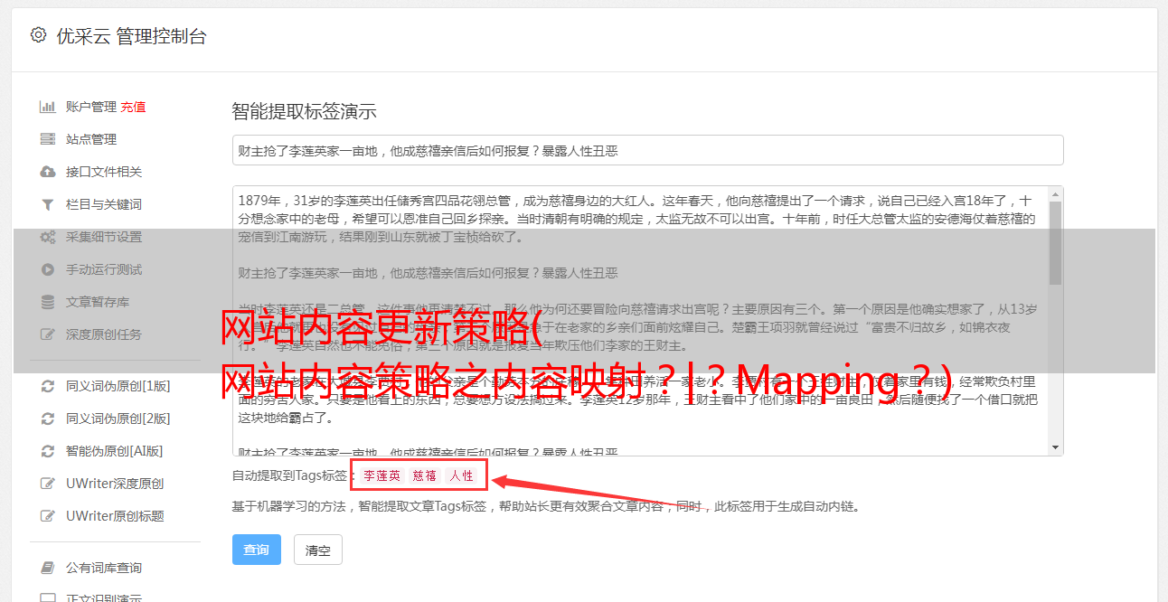This screenshot has width=1168, height=602.
Task: Open 深度原创任务 menu item
Action: 104,334
